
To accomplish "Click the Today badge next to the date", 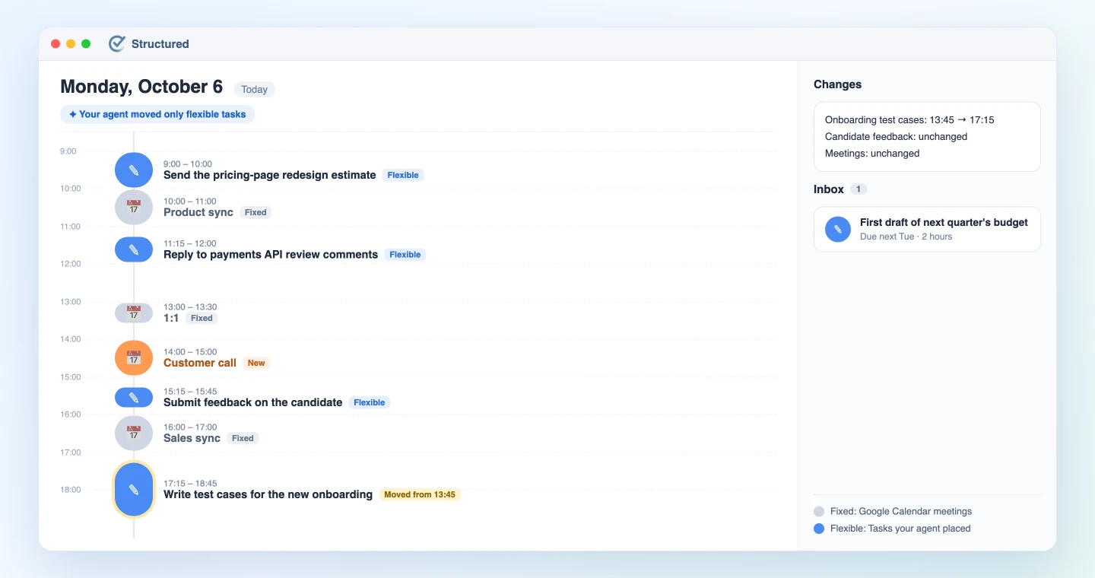I will [x=254, y=89].
